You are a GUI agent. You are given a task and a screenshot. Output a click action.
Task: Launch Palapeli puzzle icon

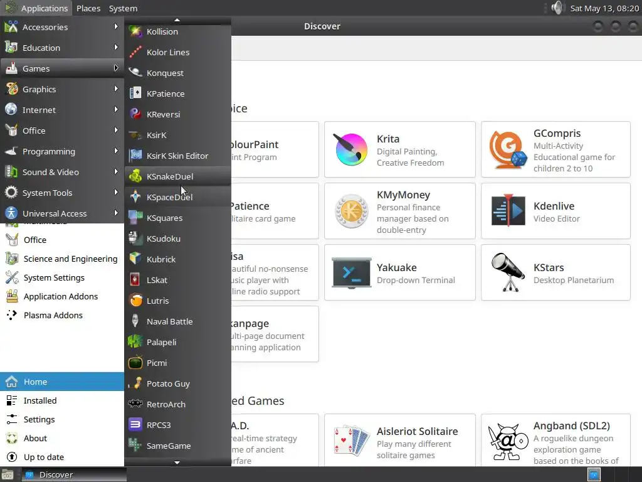point(135,342)
